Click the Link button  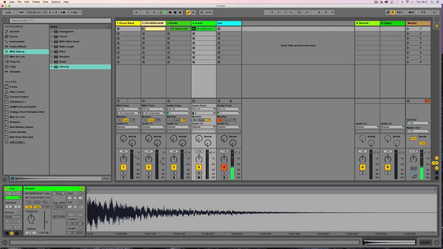(8, 12)
